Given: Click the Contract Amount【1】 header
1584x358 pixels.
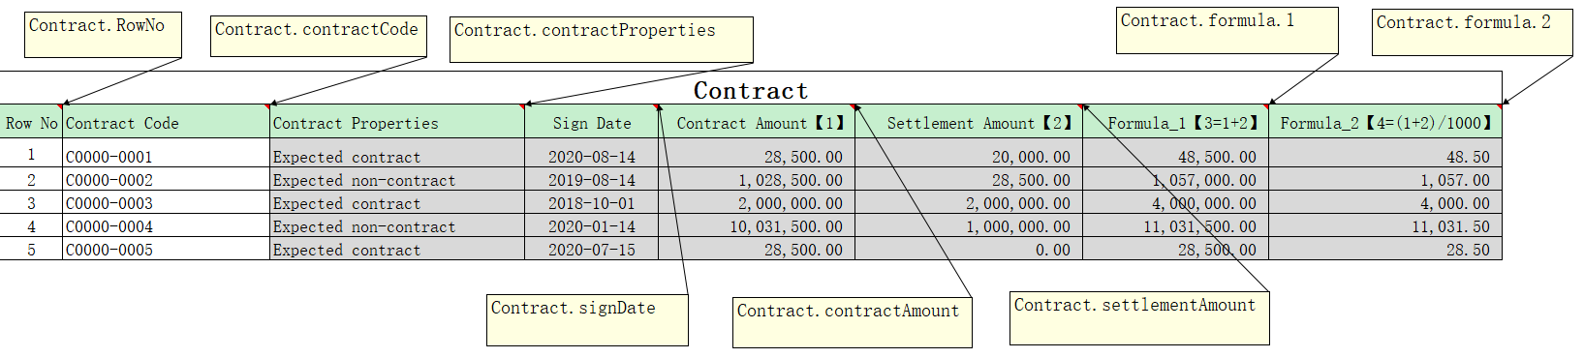Looking at the screenshot, I should (757, 122).
